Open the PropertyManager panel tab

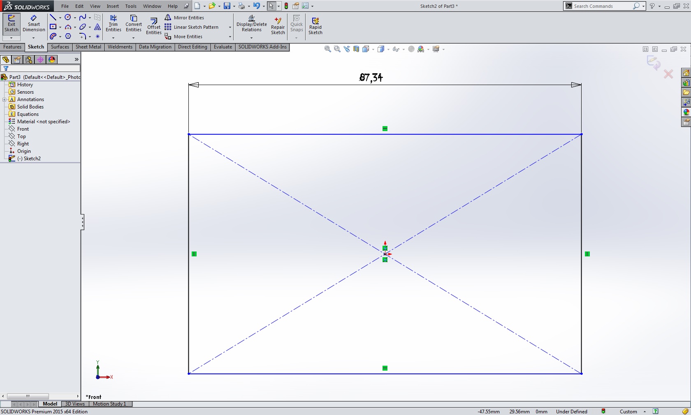point(17,60)
